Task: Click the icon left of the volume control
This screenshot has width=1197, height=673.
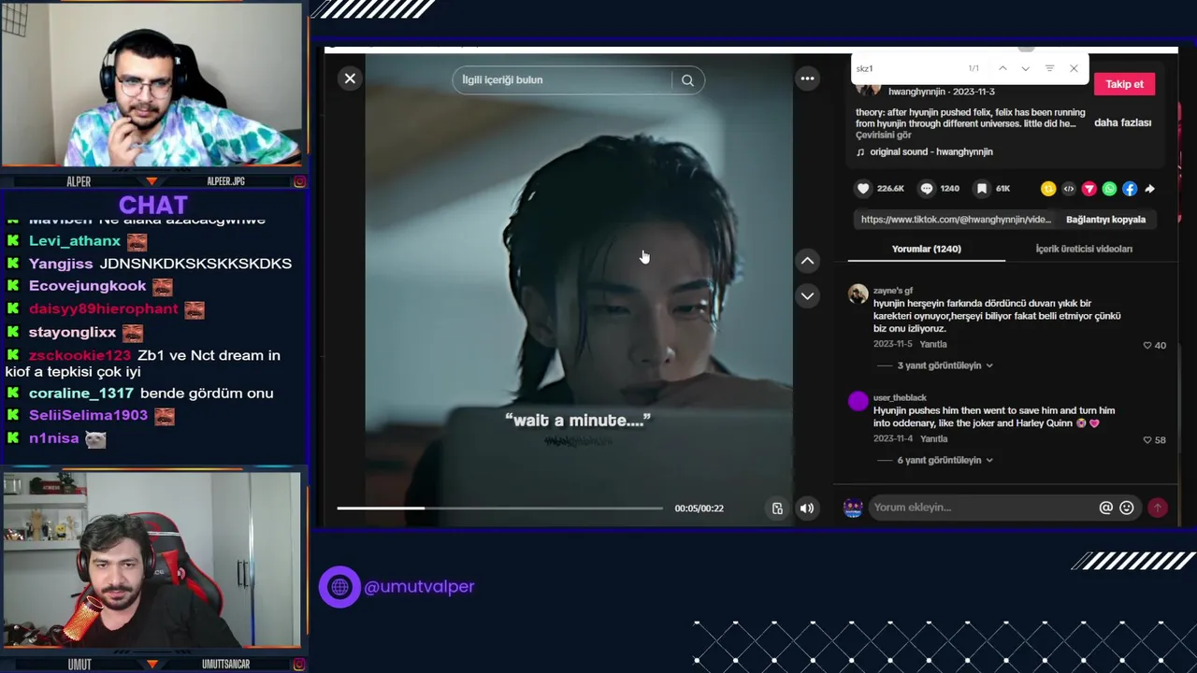Action: point(777,508)
